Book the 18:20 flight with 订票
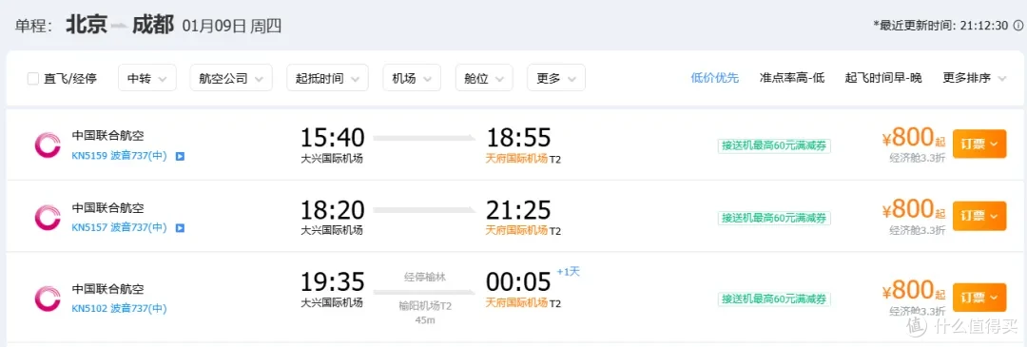This screenshot has width=1027, height=347. tap(979, 216)
